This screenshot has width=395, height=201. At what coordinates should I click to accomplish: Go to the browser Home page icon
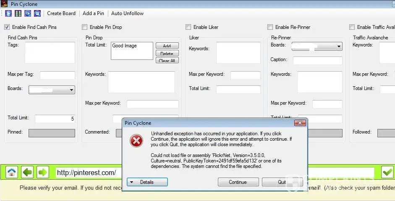[12, 173]
